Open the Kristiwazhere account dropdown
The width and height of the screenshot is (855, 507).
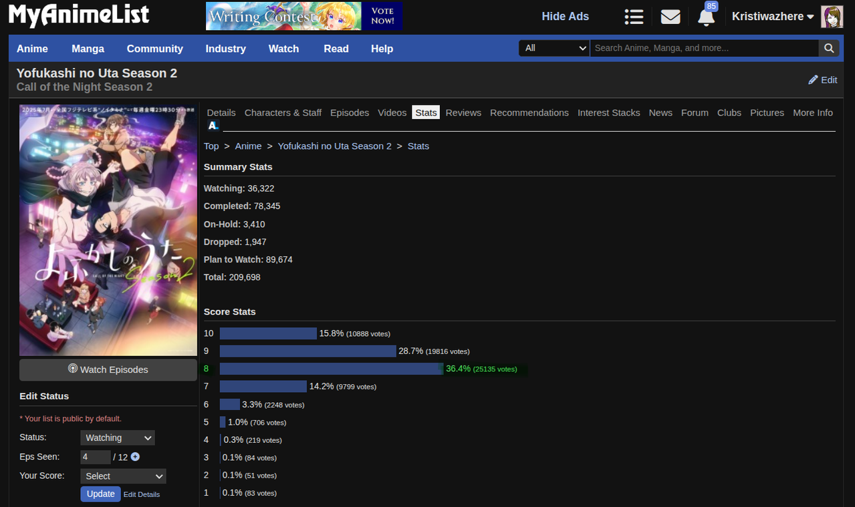[x=773, y=17]
